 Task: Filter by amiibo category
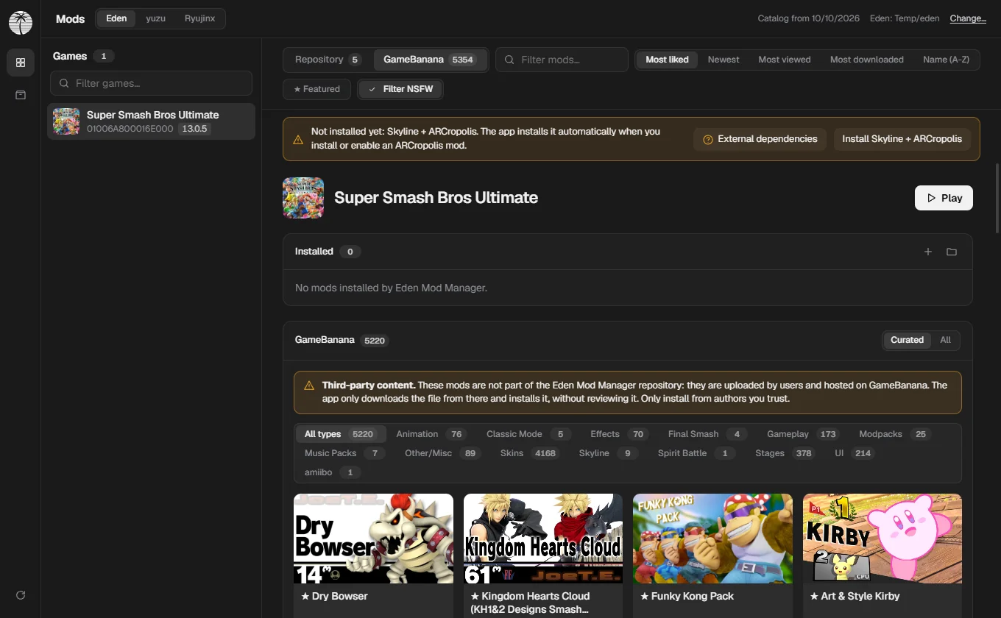pos(333,472)
